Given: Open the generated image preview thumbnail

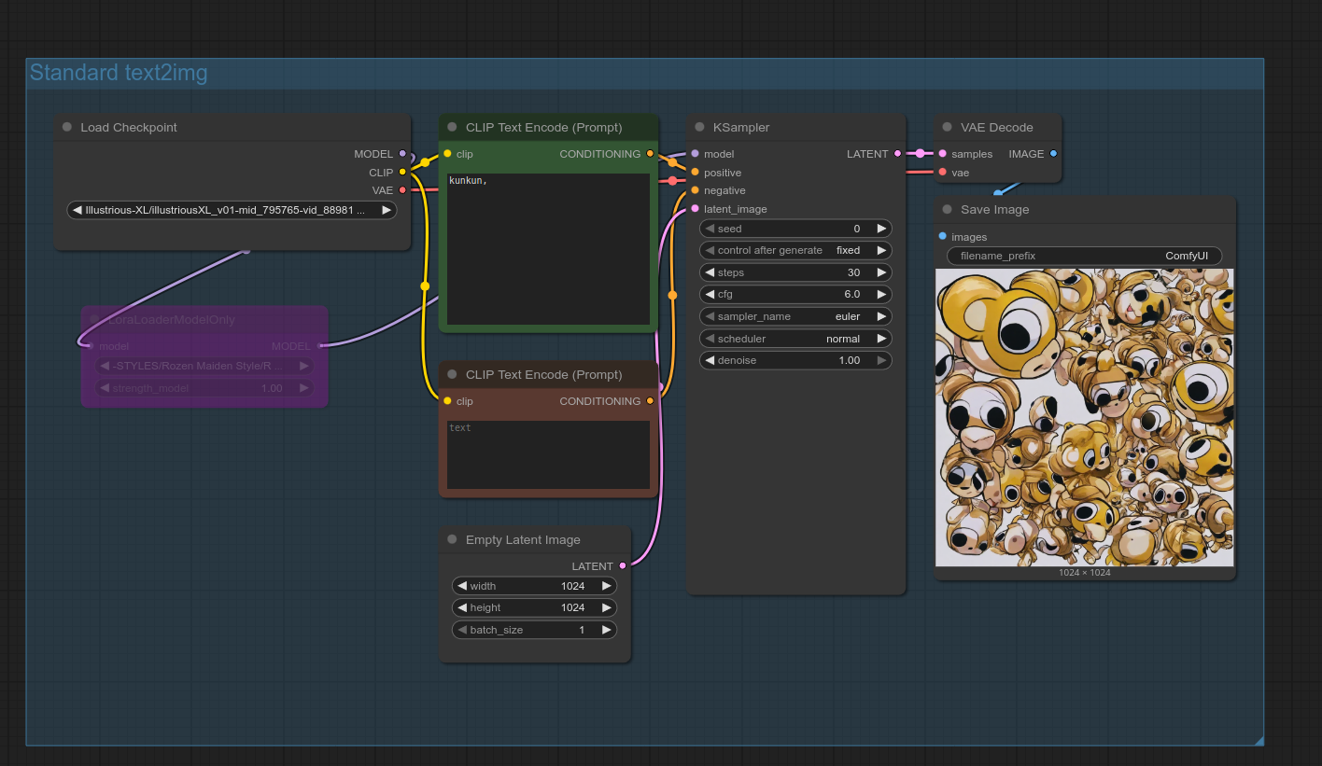Looking at the screenshot, I should point(1084,417).
